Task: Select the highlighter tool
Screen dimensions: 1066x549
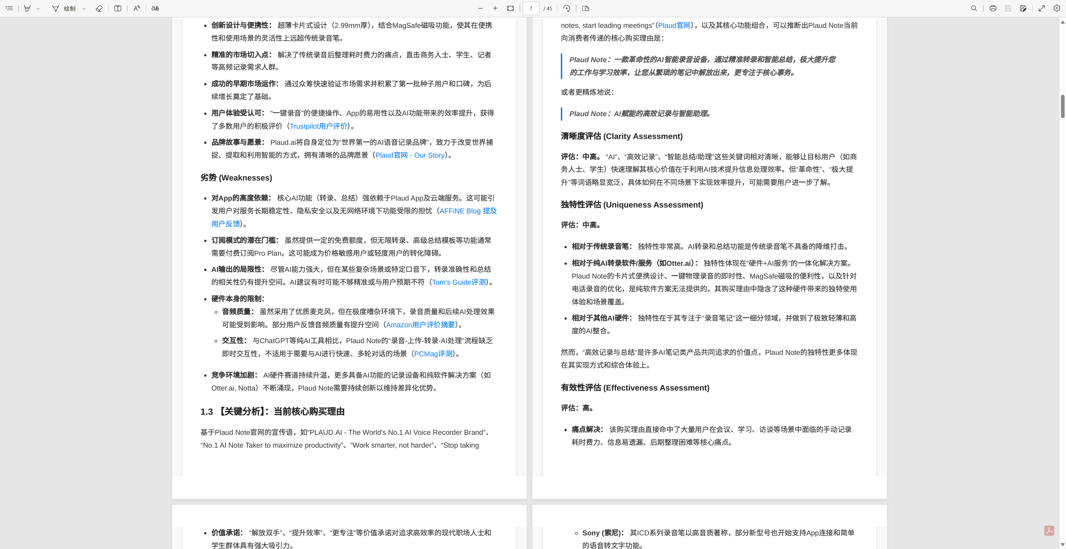Action: (27, 8)
